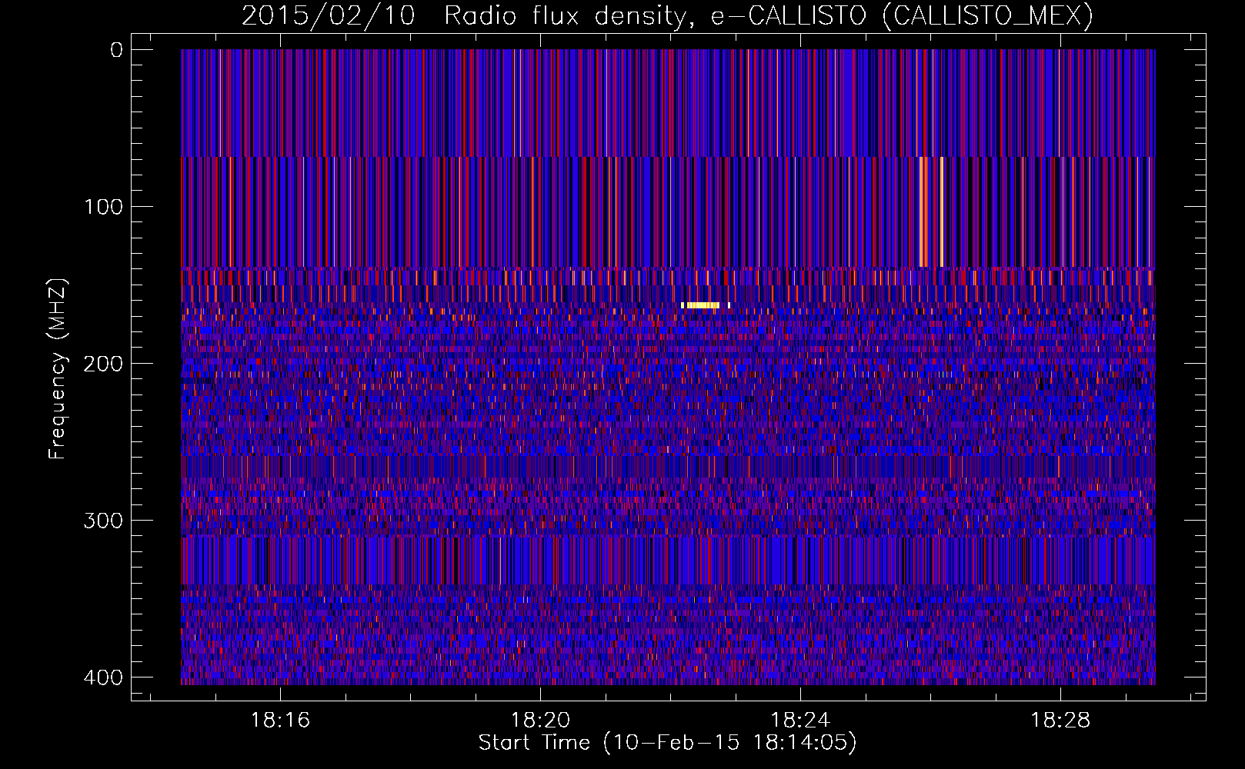The width and height of the screenshot is (1245, 769).
Task: Click the "Start Time (10-Feb-15 18:14:05)" axis label
Action: (667, 743)
